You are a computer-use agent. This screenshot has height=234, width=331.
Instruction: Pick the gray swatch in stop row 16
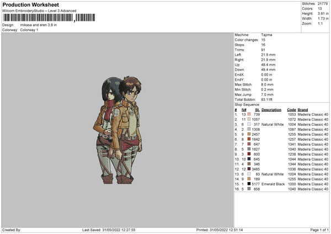[x=249, y=189]
